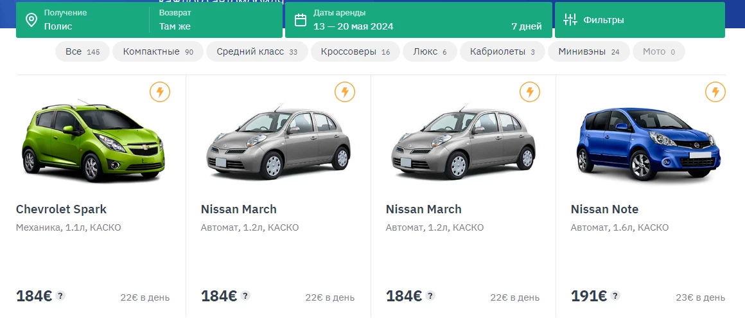Image resolution: width=745 pixels, height=318 pixels.
Task: Click the calendar icon in rental dates
Action: (301, 20)
